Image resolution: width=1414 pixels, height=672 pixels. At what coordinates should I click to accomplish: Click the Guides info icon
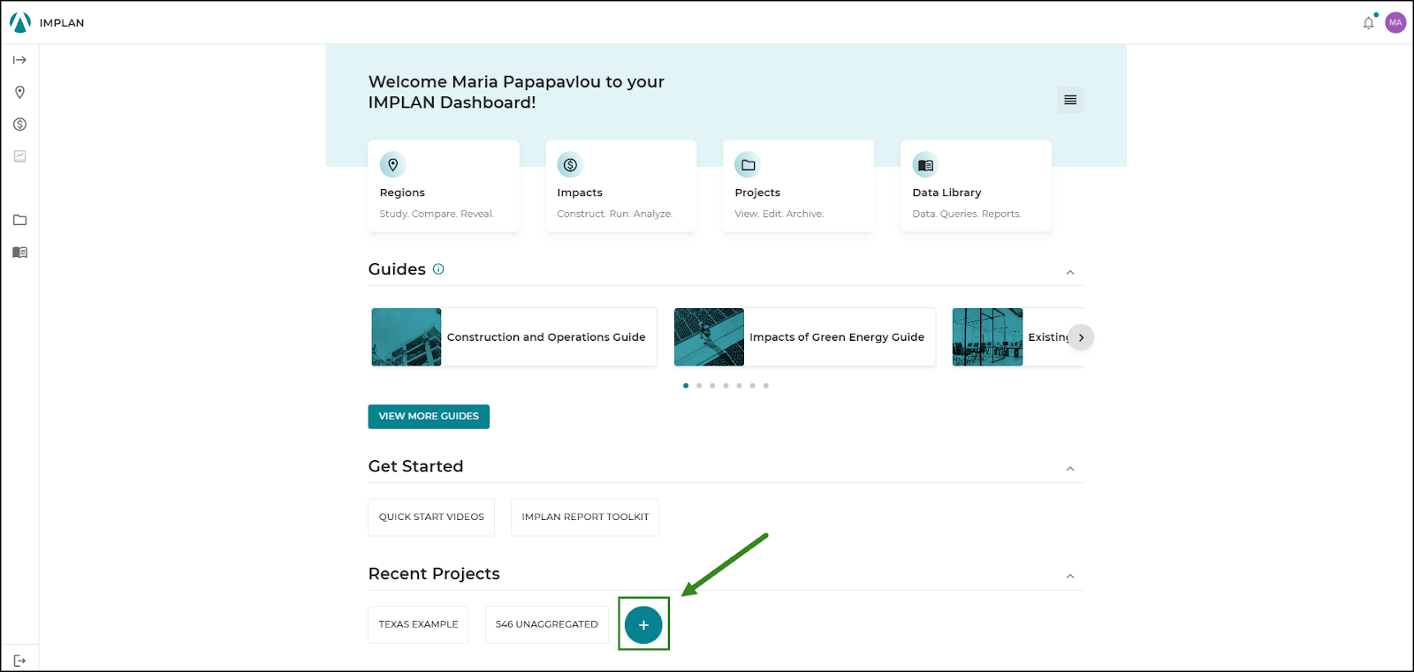(438, 269)
